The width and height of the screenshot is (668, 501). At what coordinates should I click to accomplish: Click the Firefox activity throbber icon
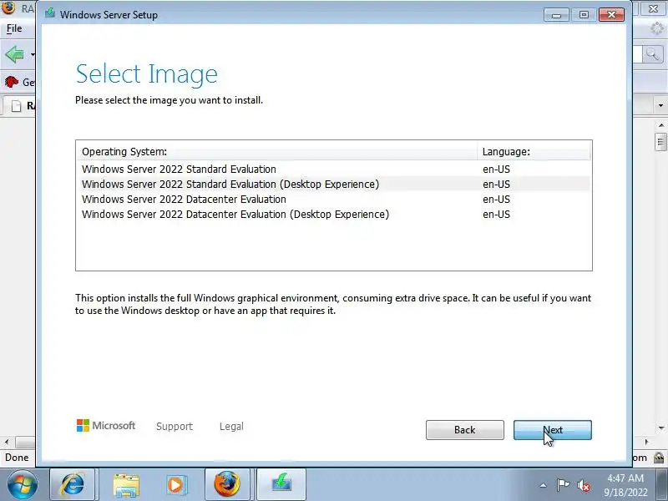tap(658, 29)
